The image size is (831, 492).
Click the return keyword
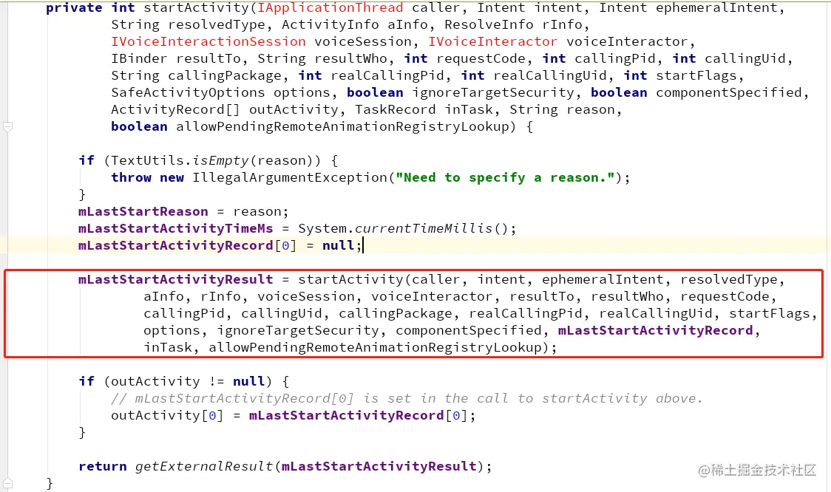pyautogui.click(x=103, y=466)
